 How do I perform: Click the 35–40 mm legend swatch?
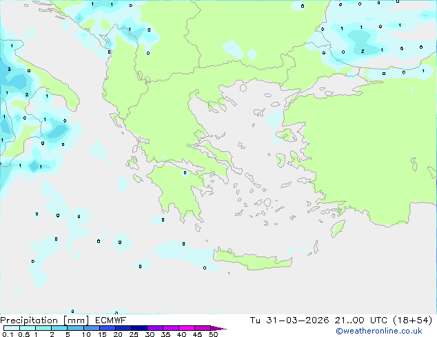pos(171,328)
